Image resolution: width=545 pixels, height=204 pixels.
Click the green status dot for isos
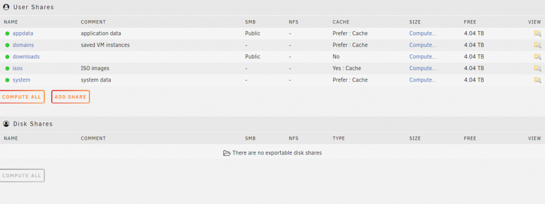(x=7, y=69)
